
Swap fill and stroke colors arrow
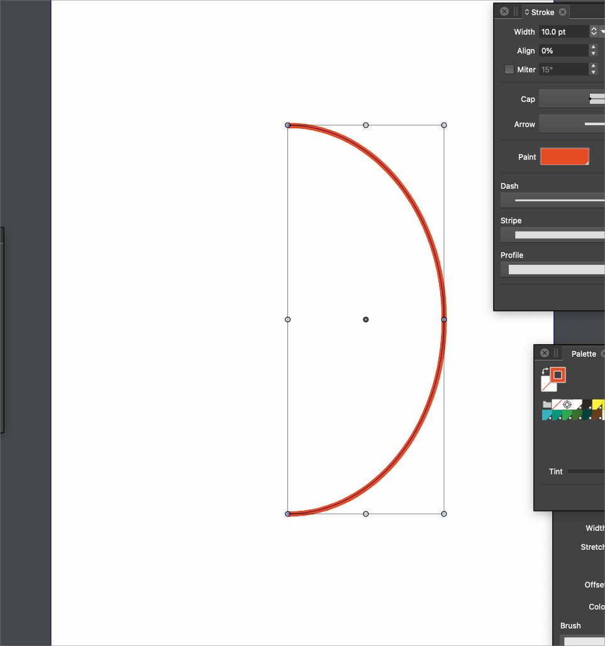(545, 371)
